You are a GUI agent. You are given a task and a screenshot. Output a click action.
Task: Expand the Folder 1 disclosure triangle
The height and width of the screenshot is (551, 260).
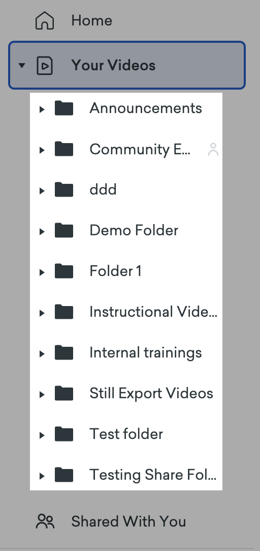pyautogui.click(x=42, y=272)
